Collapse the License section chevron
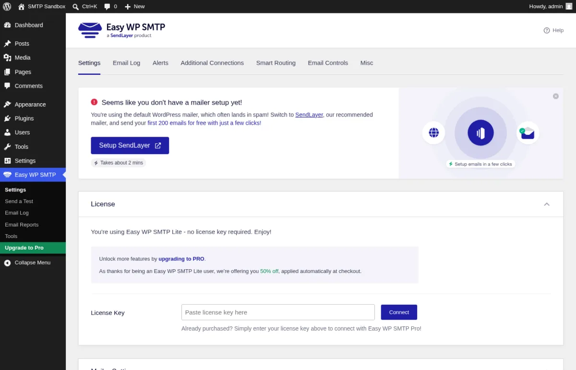The height and width of the screenshot is (370, 576). [x=547, y=204]
